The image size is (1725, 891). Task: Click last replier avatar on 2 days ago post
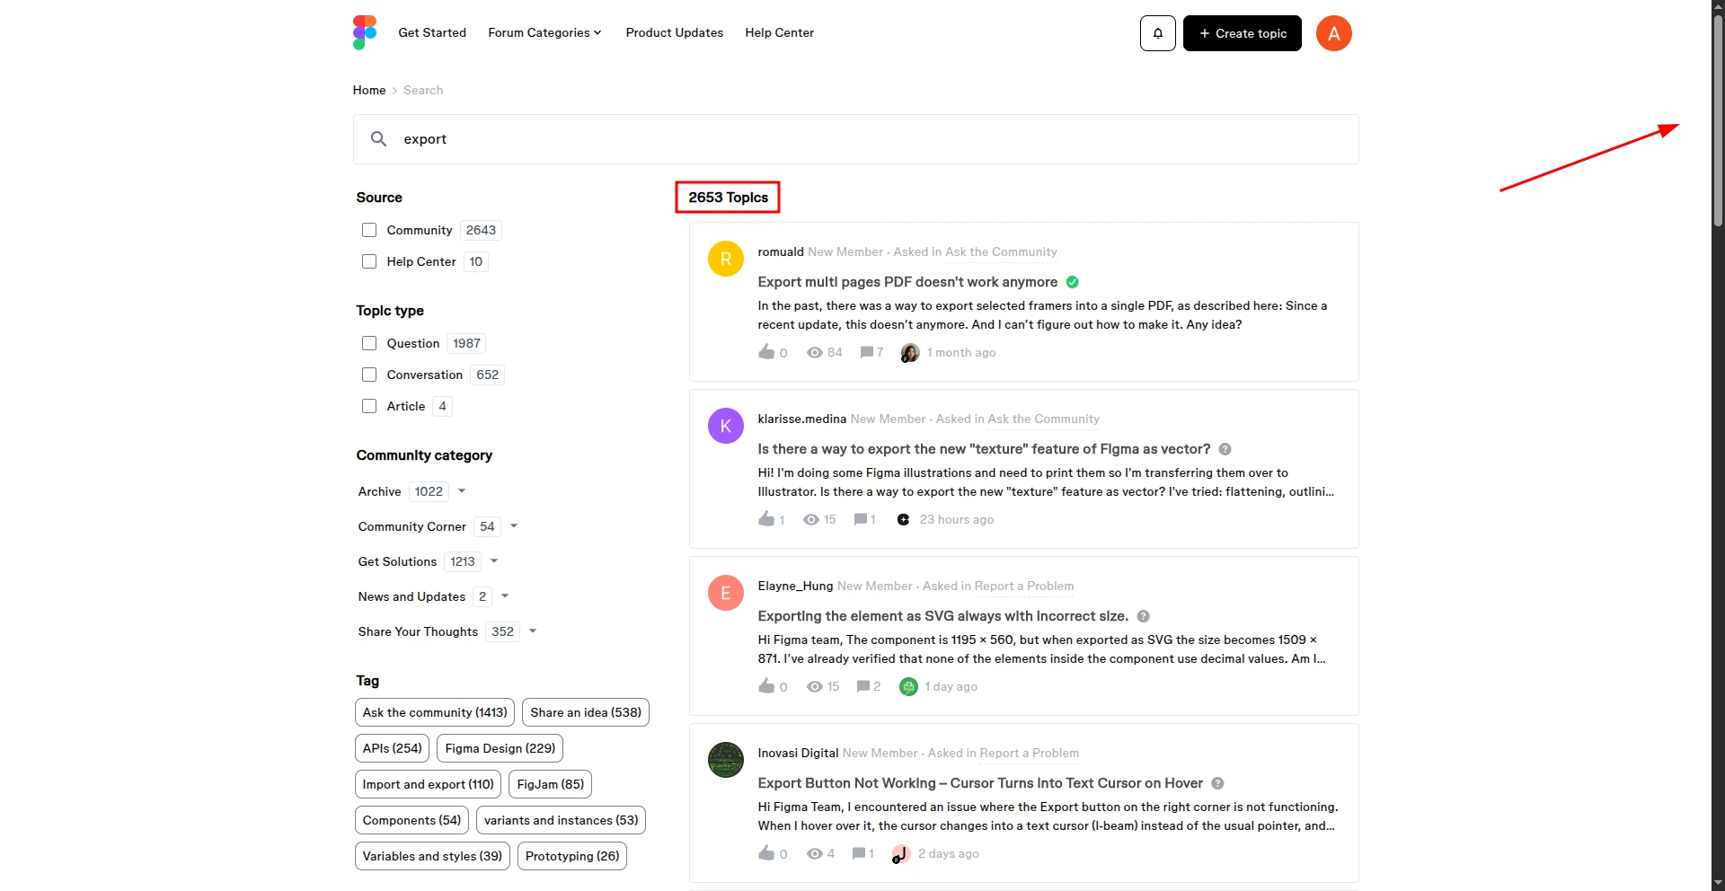(900, 853)
